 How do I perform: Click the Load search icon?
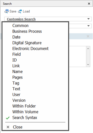click(20, 11)
